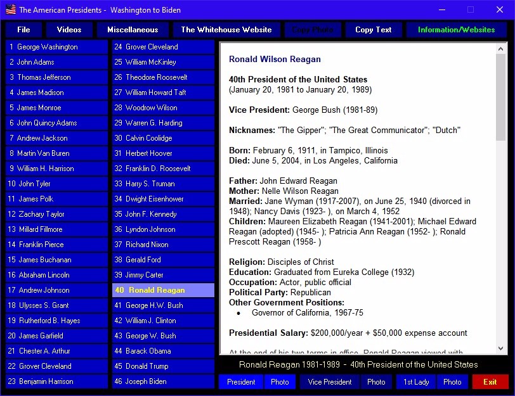
Task: Select 30 Calvin Coolidge
Action: [163, 138]
